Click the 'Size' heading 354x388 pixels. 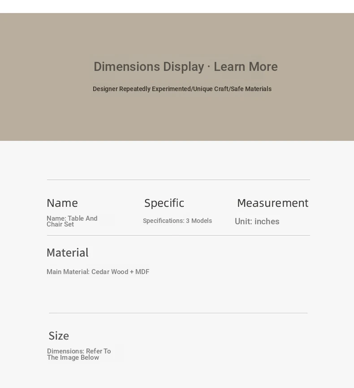click(59, 336)
